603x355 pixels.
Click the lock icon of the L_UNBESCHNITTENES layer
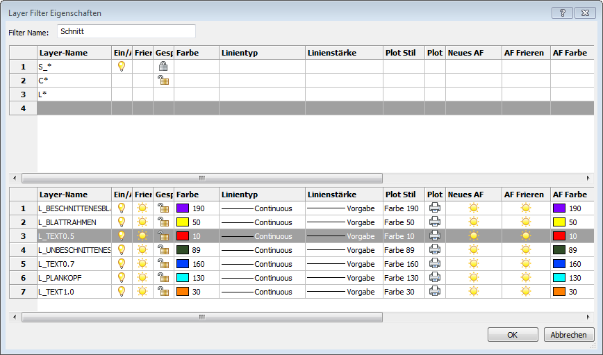[163, 250]
